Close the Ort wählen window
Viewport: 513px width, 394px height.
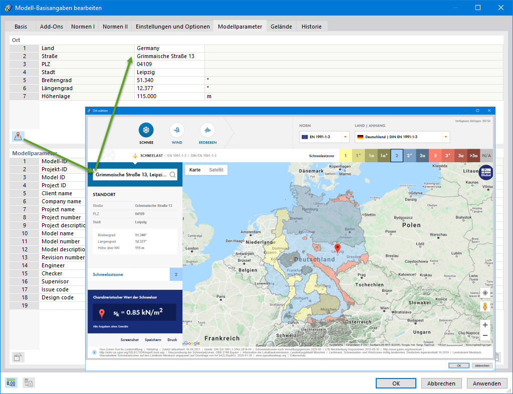tap(489, 111)
